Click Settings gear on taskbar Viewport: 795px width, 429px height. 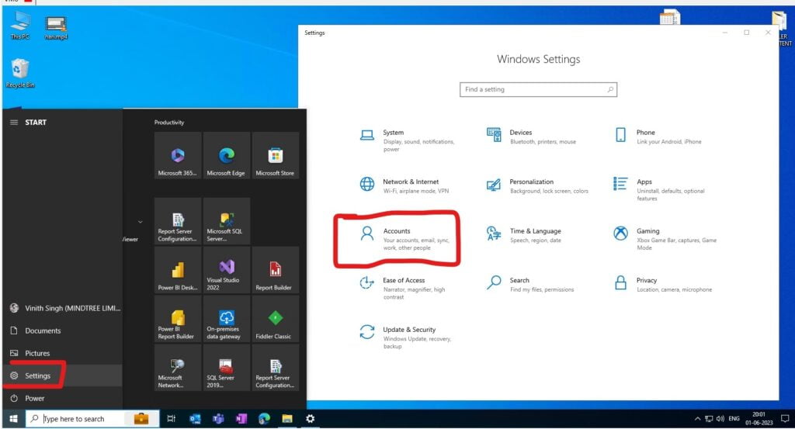311,419
